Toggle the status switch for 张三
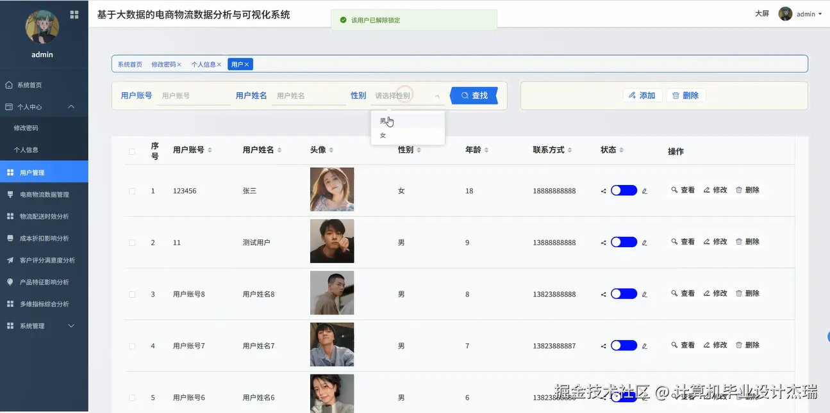830x413 pixels. [624, 190]
